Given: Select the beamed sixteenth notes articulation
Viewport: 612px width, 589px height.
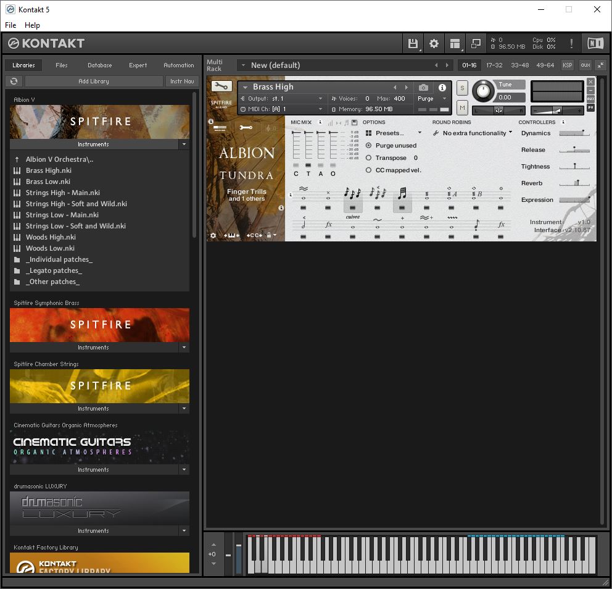Looking at the screenshot, I should (x=402, y=193).
